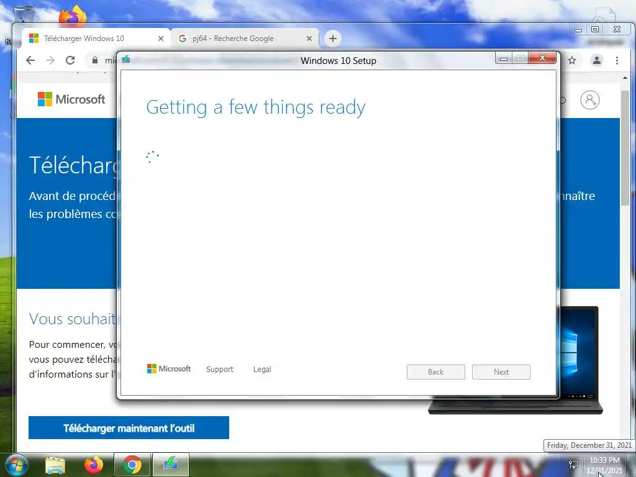This screenshot has height=477, width=636.
Task: Open Chrome's three-dot menu
Action: point(617,60)
